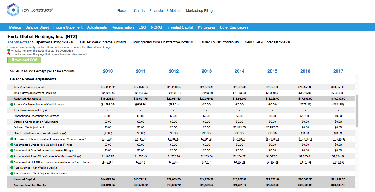The image size is (375, 192).
Task: Open 2014 operating leases value $2,143.36
Action: point(239,139)
